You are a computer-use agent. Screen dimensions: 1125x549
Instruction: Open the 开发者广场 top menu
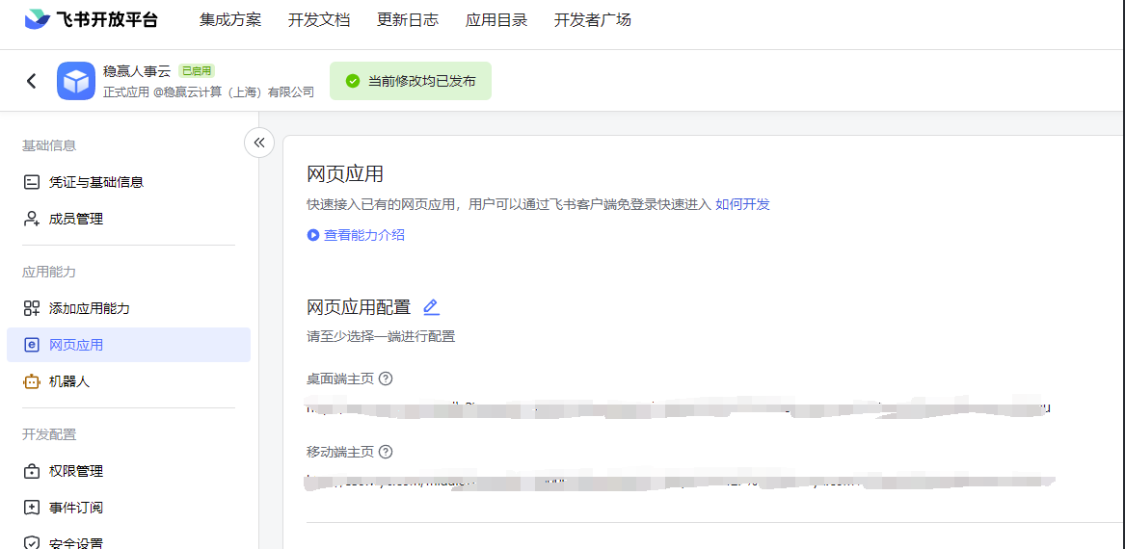click(593, 20)
